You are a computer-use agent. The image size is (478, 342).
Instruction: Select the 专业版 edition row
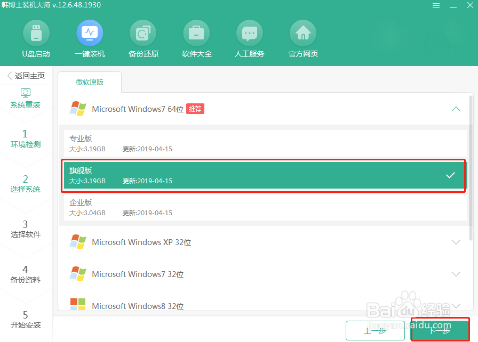[266, 143]
